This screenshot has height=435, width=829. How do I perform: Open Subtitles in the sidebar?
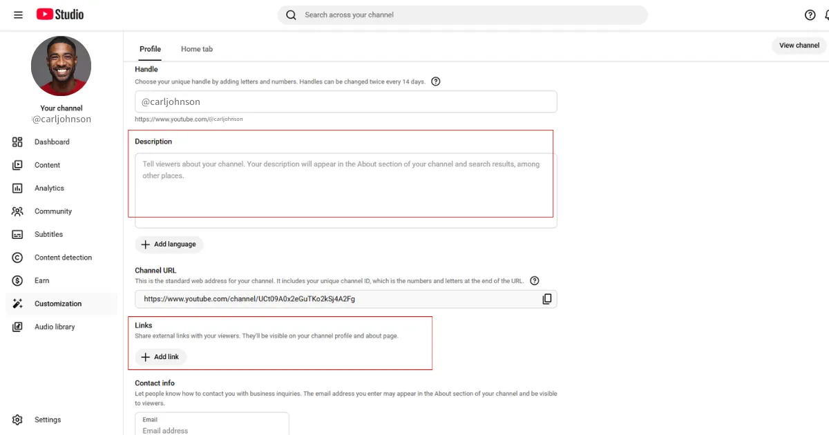click(x=48, y=235)
